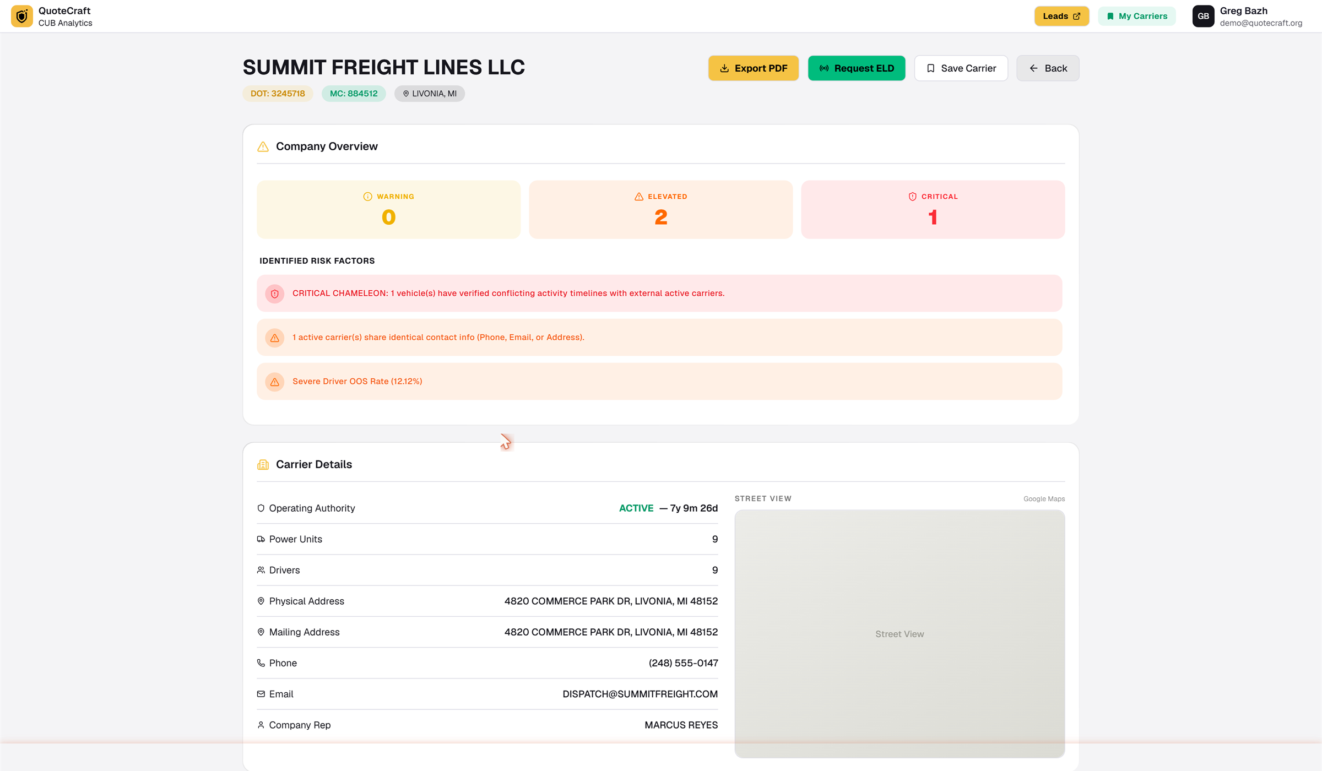Click the shield icon beside CRITICAL CHAMELEON alert

(x=275, y=294)
